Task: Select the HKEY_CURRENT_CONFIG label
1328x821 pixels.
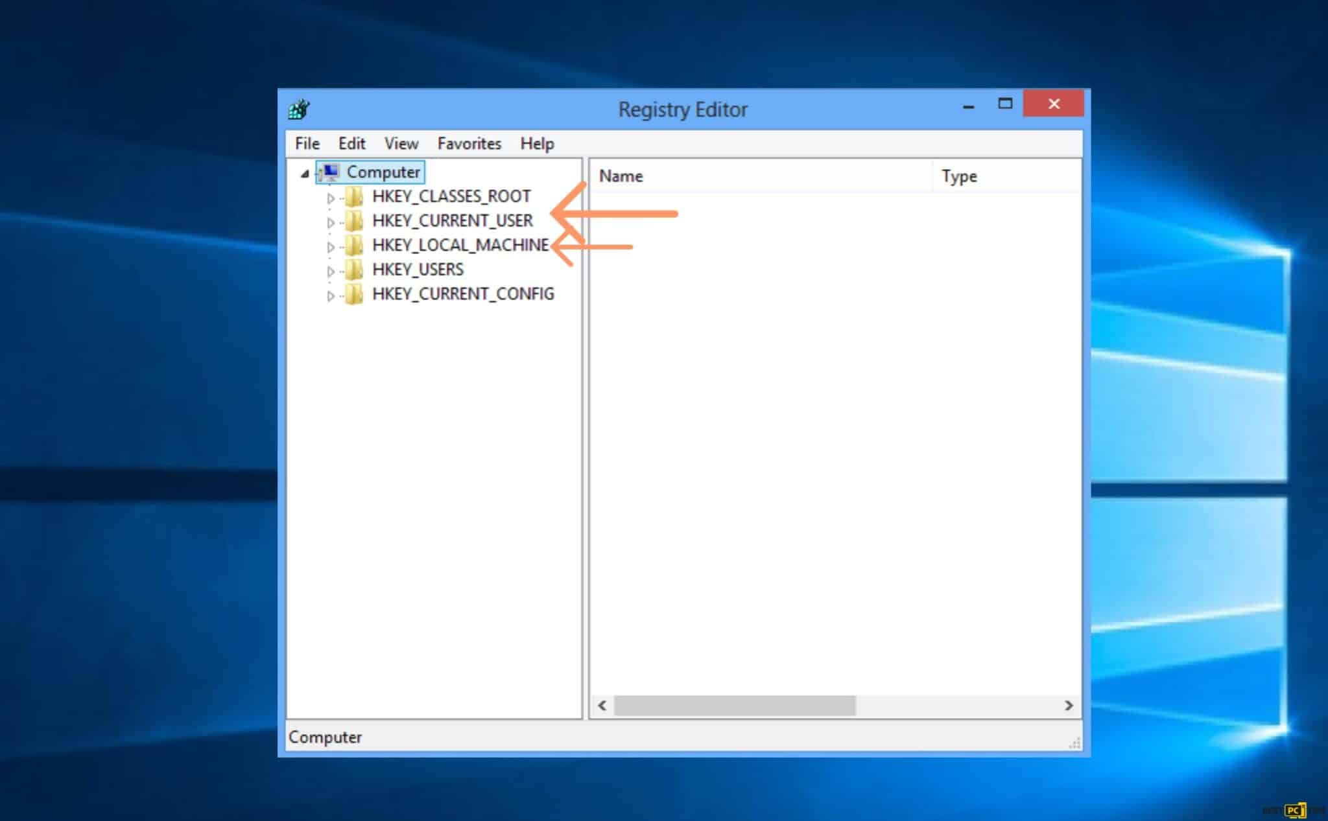Action: (x=463, y=294)
